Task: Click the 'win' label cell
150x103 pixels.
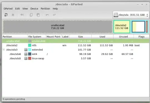Action: [x=64, y=45]
